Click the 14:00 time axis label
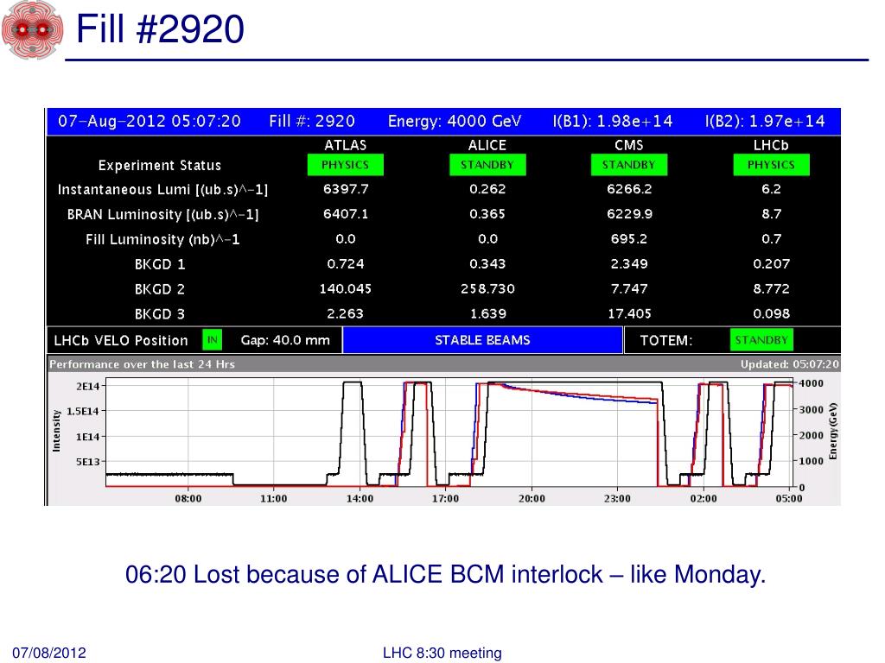 pyautogui.click(x=360, y=498)
